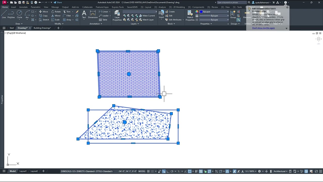Click the Erase tool icon

(x=77, y=12)
